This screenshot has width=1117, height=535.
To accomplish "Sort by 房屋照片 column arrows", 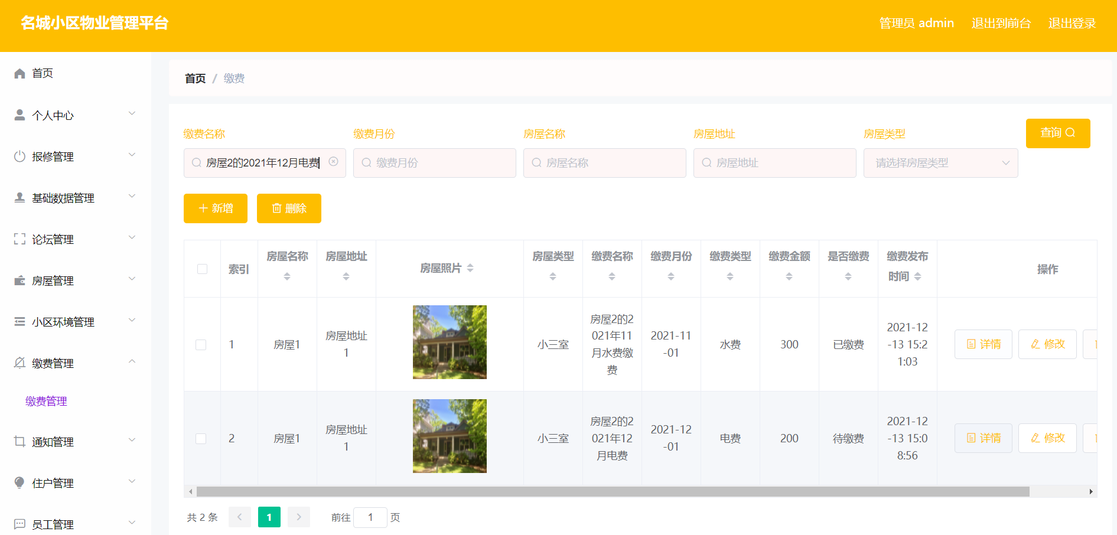I will tap(470, 268).
